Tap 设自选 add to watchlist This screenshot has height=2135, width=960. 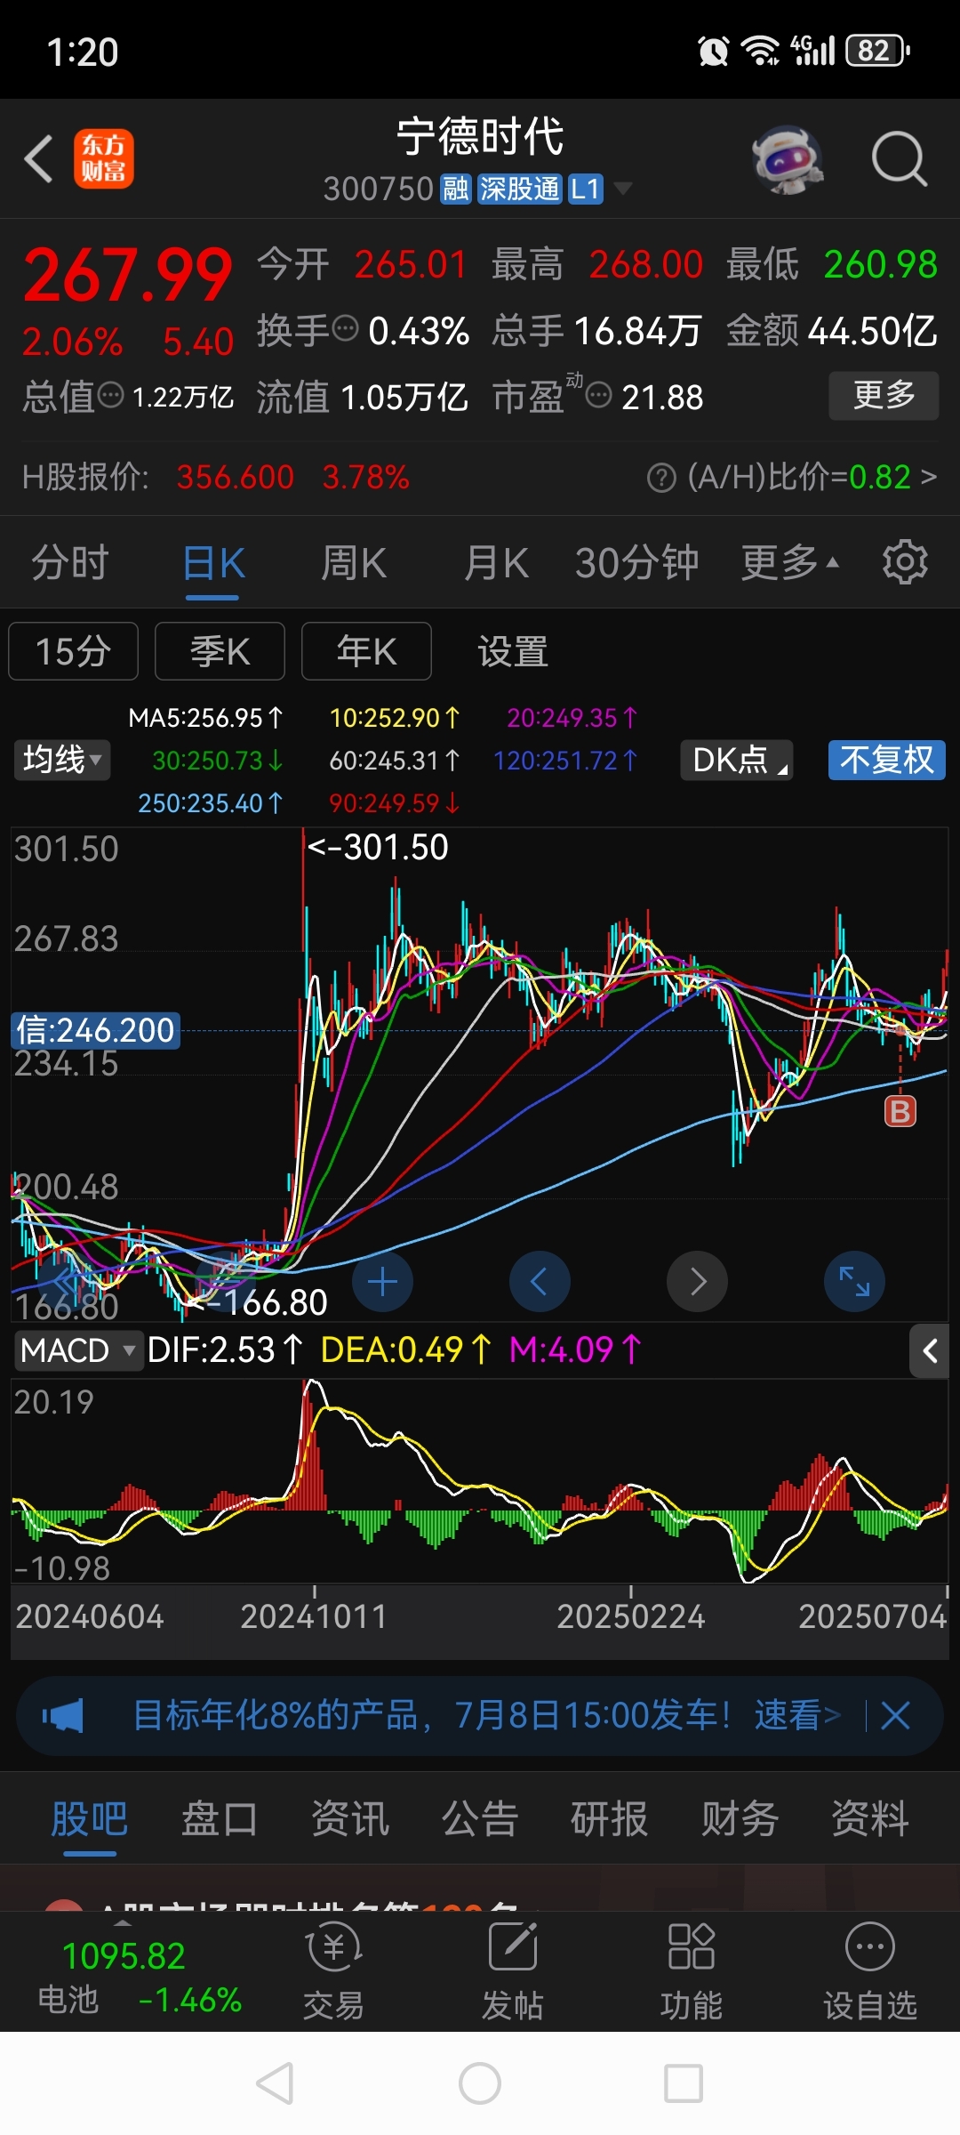[x=870, y=1970]
